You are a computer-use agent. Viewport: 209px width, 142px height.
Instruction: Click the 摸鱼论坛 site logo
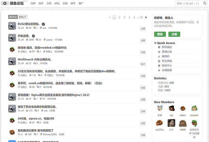[12, 3]
